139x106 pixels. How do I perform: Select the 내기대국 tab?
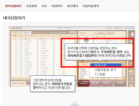pos(73,6)
